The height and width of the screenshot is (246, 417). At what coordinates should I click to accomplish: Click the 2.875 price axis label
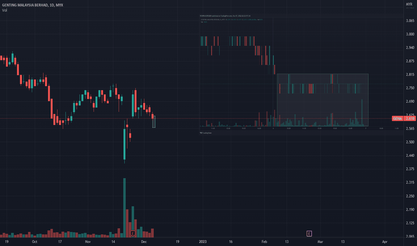click(410, 61)
